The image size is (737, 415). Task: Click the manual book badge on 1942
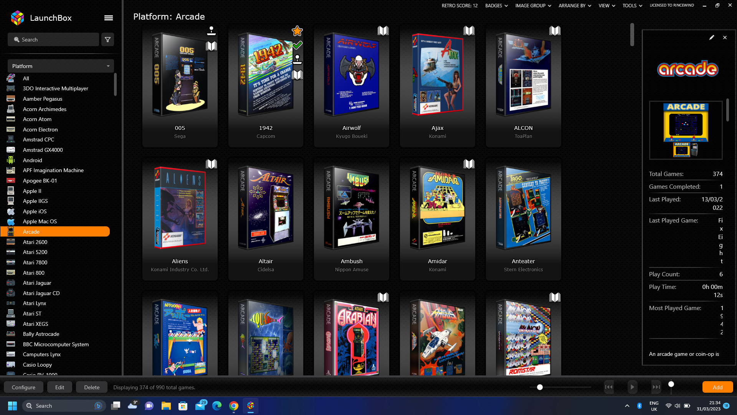coord(297,75)
